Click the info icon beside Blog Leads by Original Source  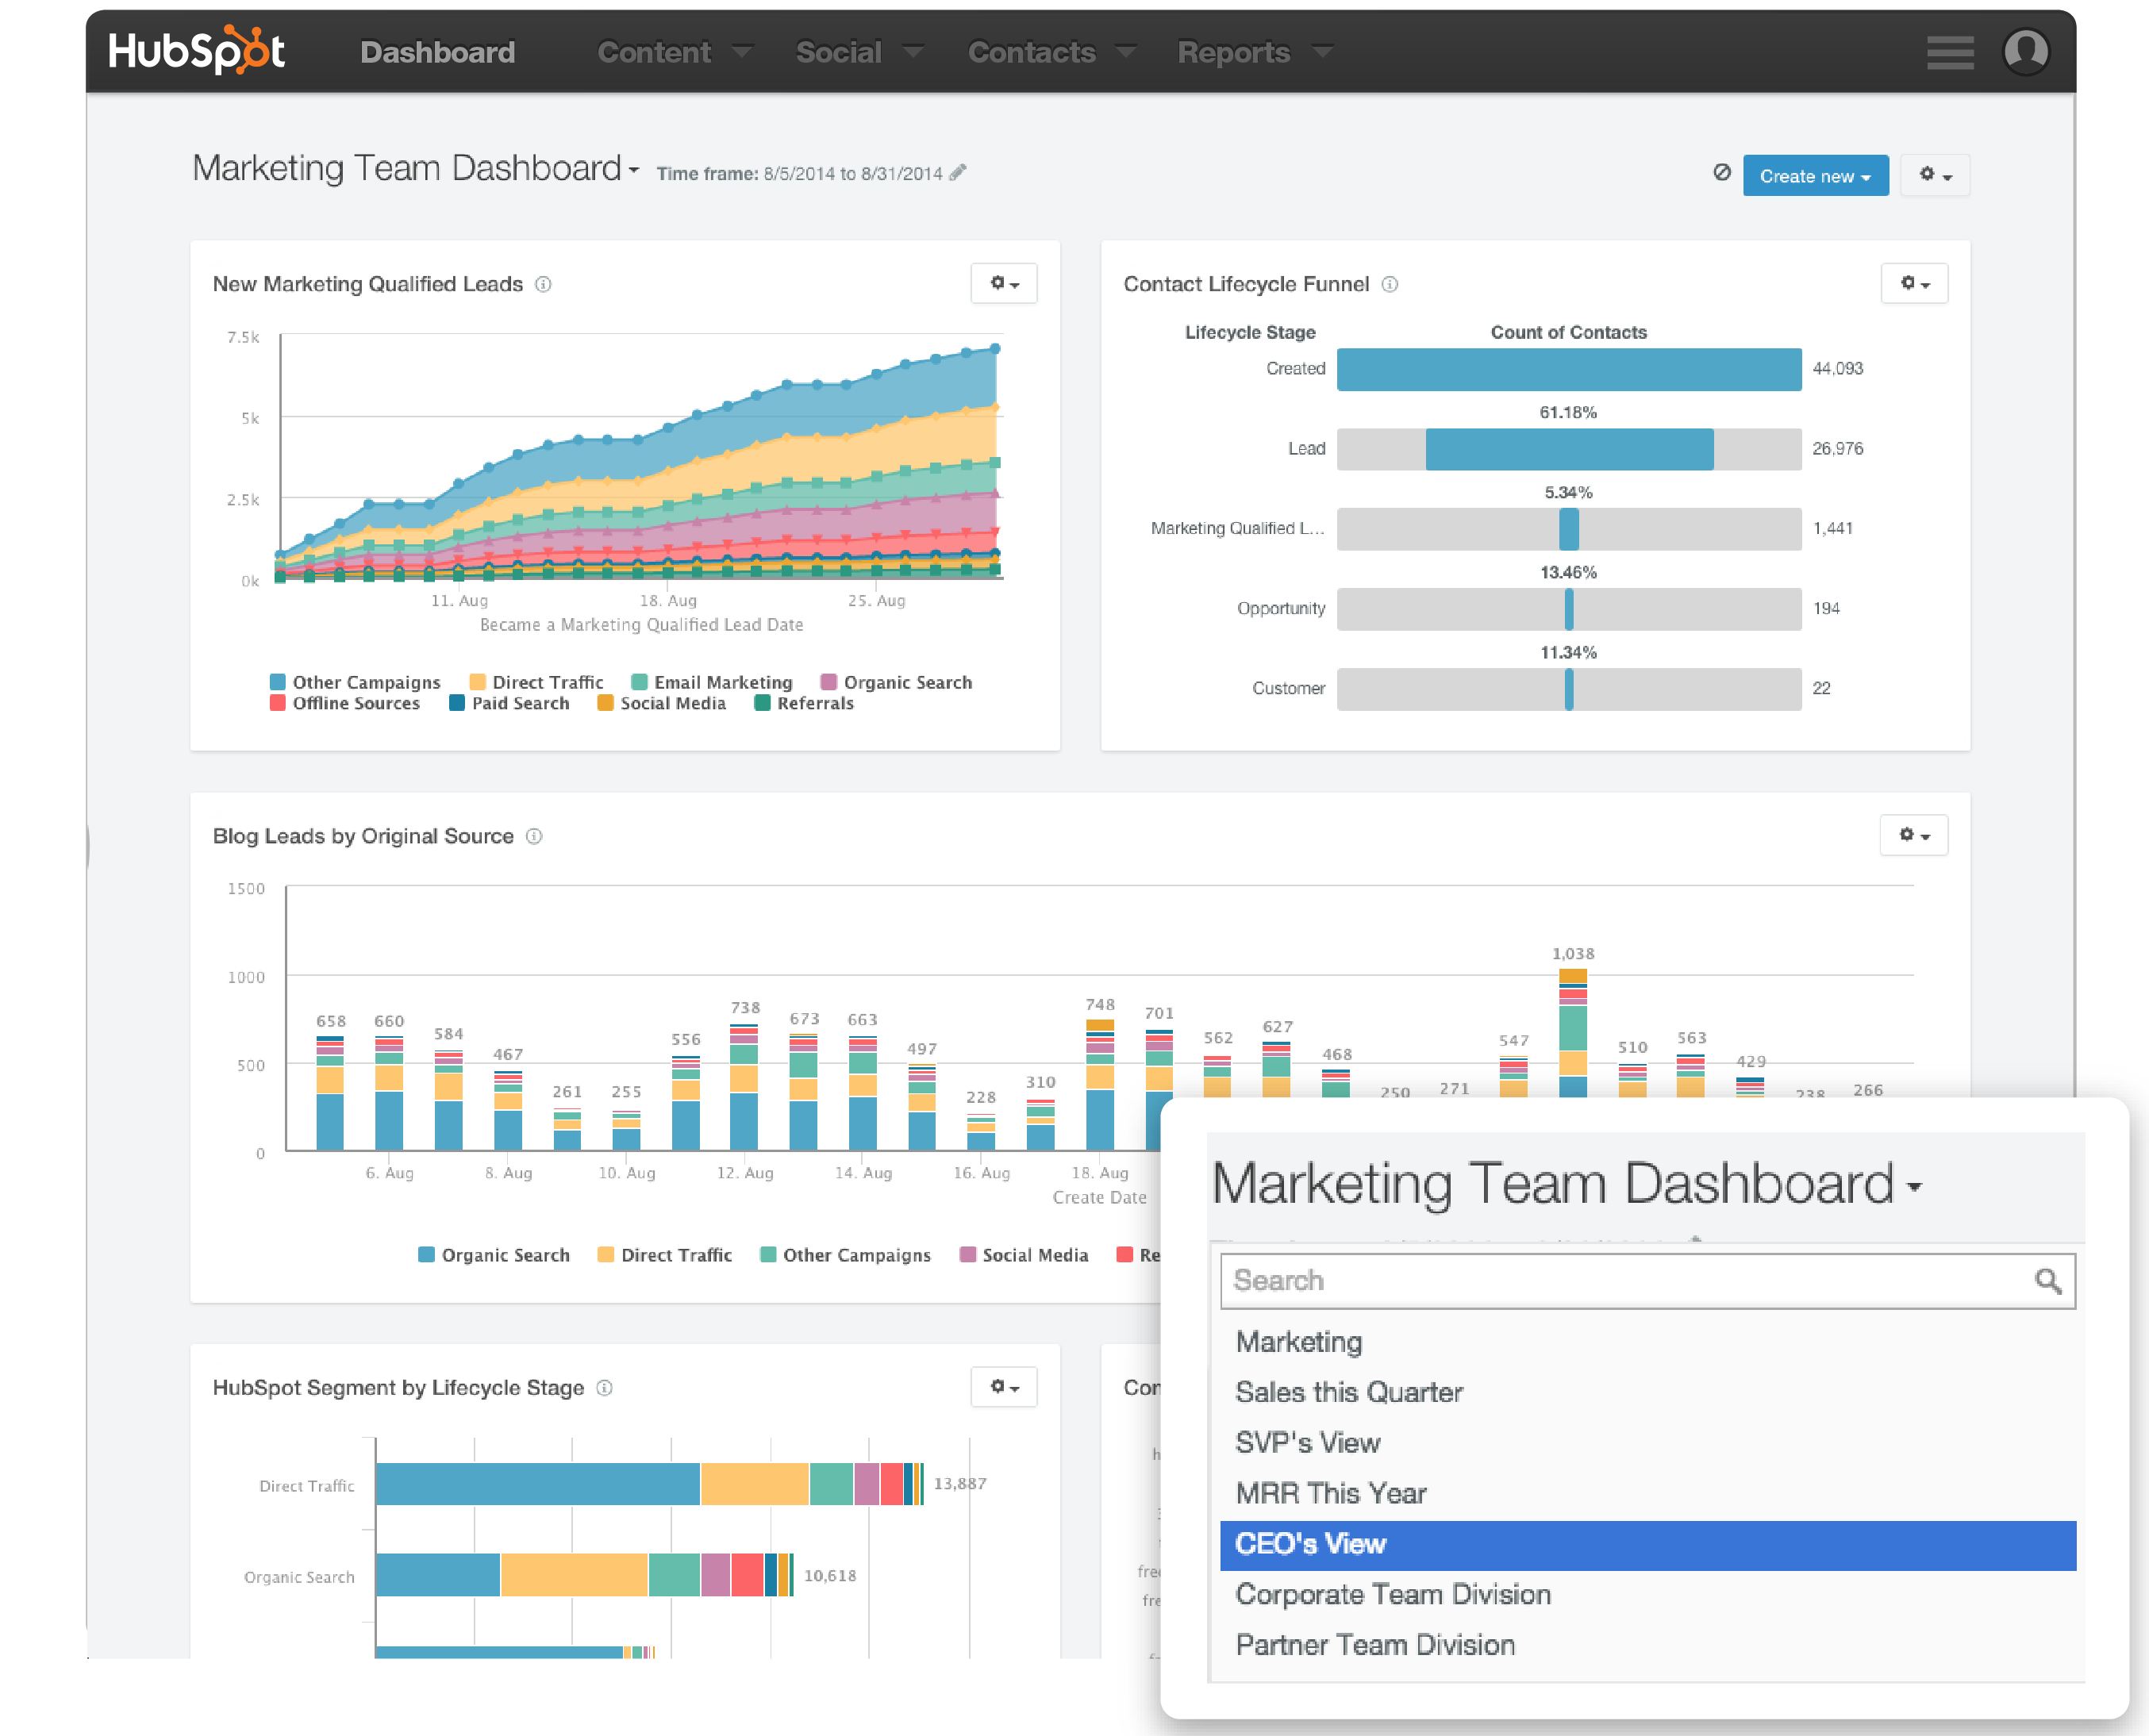coord(535,836)
